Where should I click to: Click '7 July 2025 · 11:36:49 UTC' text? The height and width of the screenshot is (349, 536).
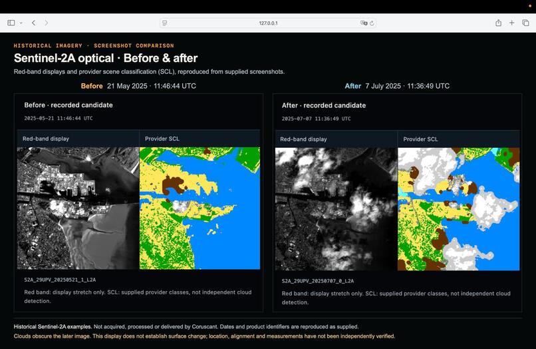pyautogui.click(x=408, y=86)
